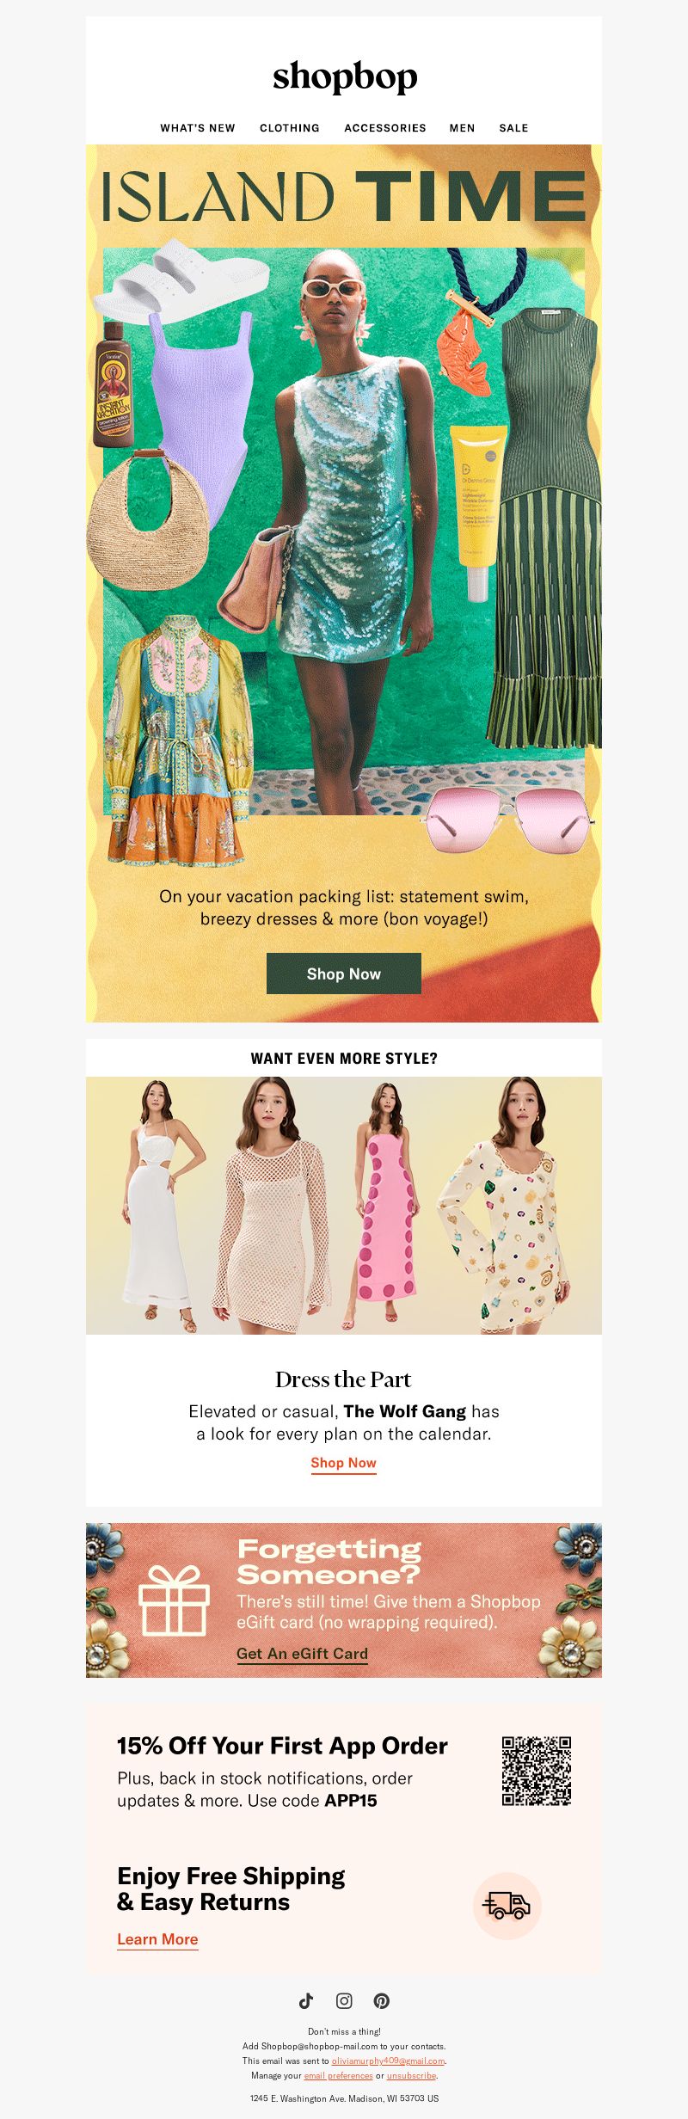Open the Instagram social icon

click(x=344, y=2000)
